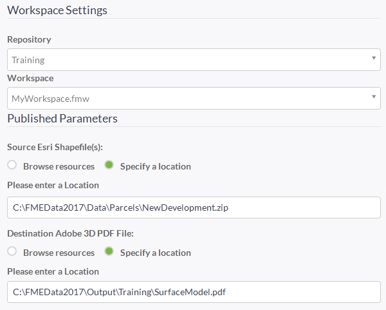Click the arrow on the Repository combo box
This screenshot has width=386, height=310.
pyautogui.click(x=374, y=58)
